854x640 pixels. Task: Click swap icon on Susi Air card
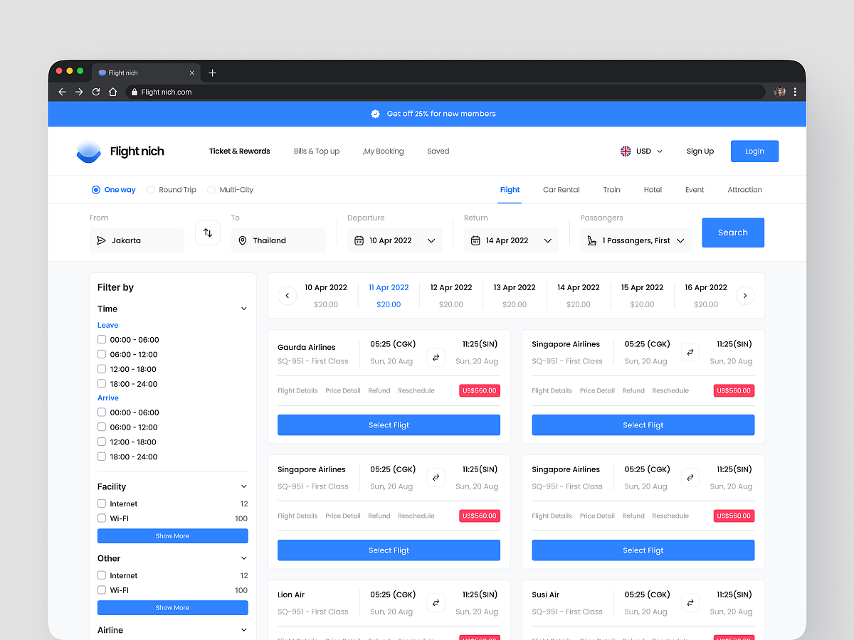point(690,602)
